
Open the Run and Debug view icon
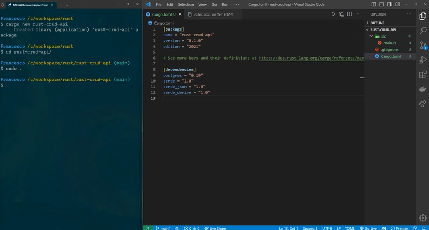click(423, 60)
